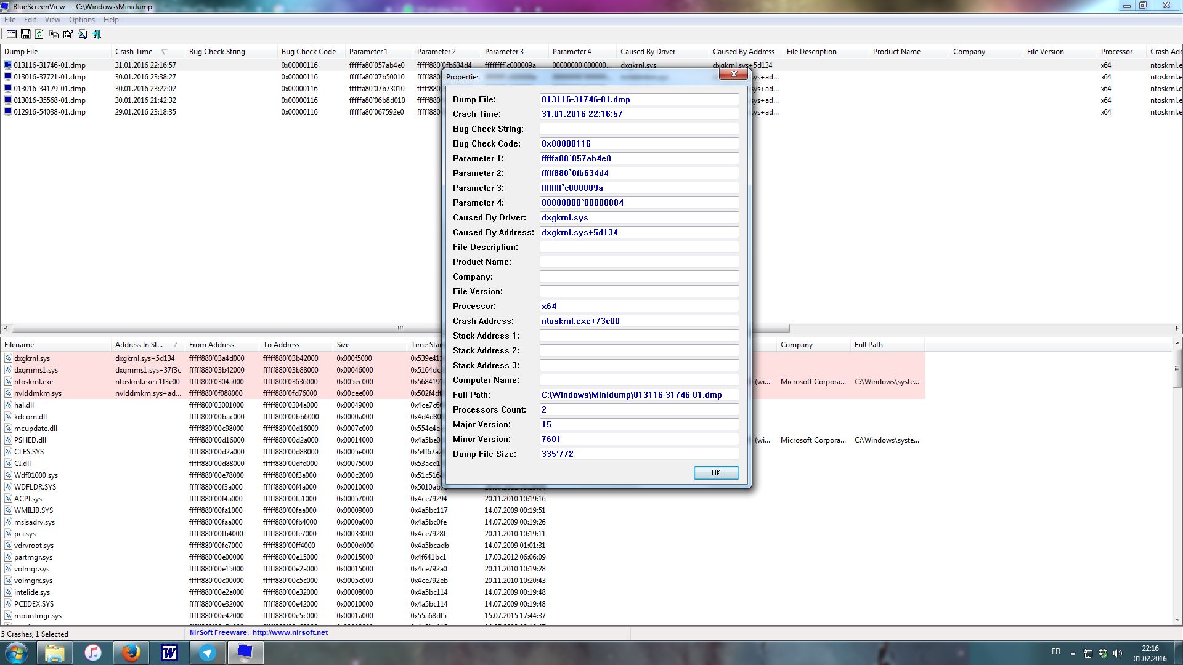The width and height of the screenshot is (1183, 665).
Task: Click the Crash Address field in Properties
Action: [639, 321]
